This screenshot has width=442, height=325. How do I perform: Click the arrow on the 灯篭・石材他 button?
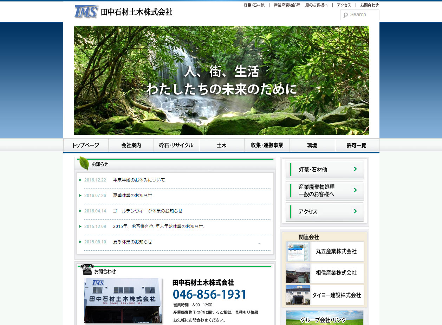pyautogui.click(x=355, y=169)
